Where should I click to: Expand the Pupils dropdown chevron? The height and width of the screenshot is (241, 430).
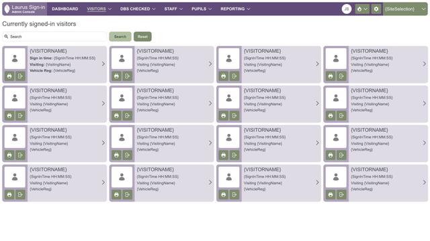(x=210, y=9)
